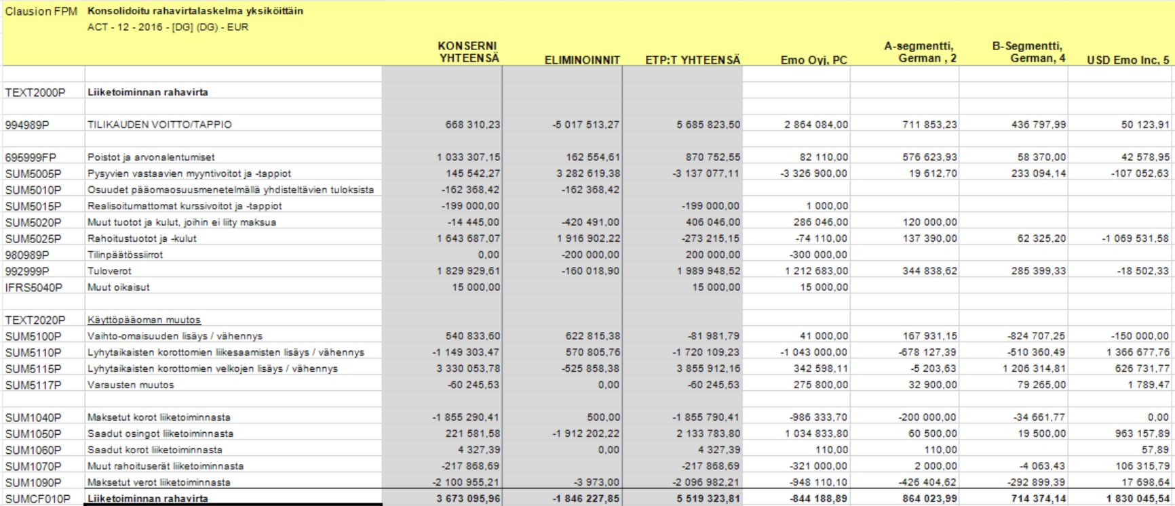Click USD Emo value -1 069 531,58
This screenshot has height=506, width=1175.
[1136, 238]
